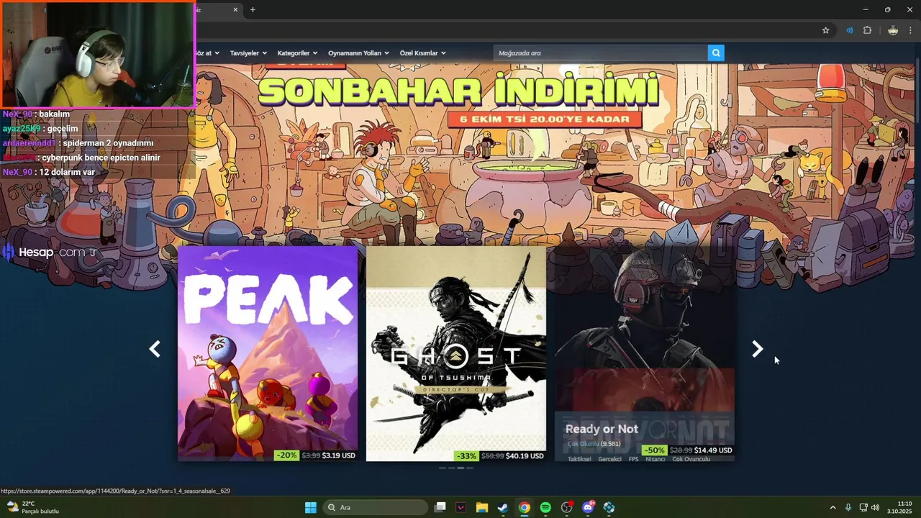Viewport: 921px width, 518px height.
Task: Click the Chrome profile avatar icon
Action: tap(893, 30)
